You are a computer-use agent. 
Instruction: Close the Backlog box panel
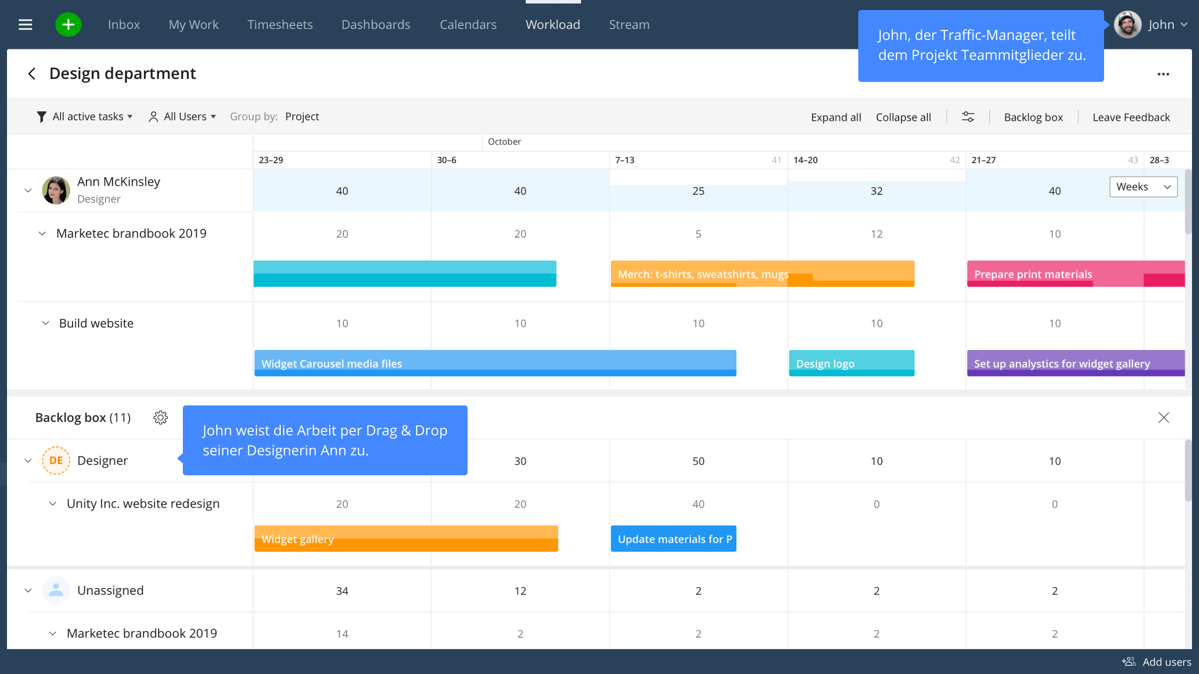(1164, 417)
